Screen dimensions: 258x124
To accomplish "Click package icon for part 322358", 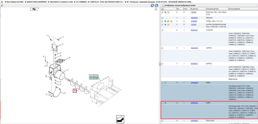I will 168,25.
